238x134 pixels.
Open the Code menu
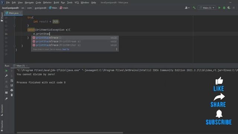pyautogui.click(x=38, y=3)
